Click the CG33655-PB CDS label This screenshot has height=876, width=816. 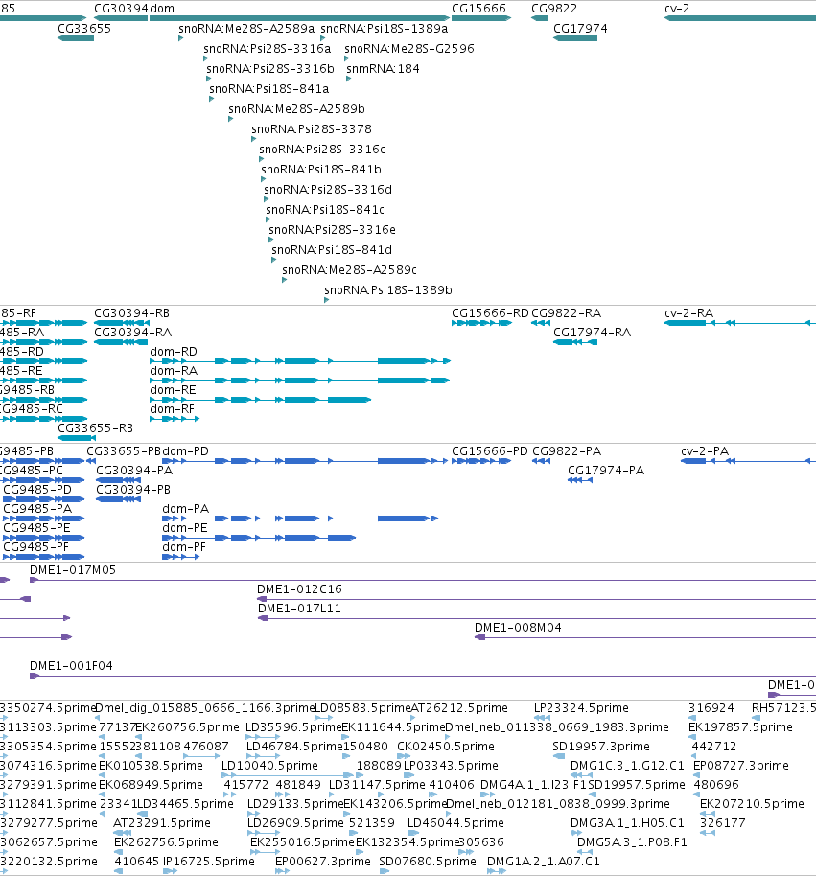[124, 451]
